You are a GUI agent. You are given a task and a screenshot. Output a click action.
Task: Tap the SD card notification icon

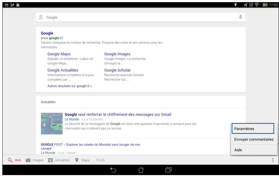click(18, 5)
